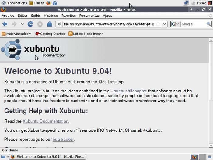Expand the back/forward history dropdown arrow
Screen dimensions: 213x160
22,24
